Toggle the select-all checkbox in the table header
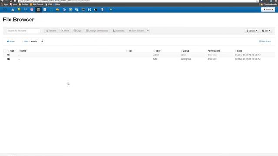 click(5, 51)
